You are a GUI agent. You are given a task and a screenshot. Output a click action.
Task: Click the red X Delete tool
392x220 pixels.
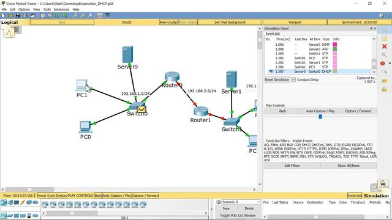click(x=385, y=46)
